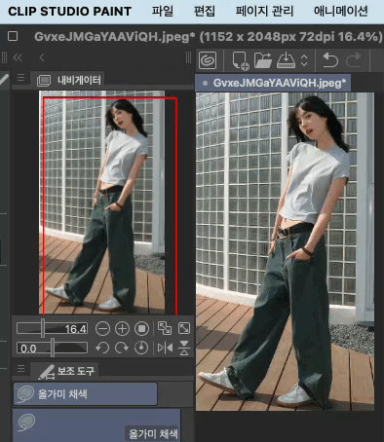Click the tool icon at the far-left strip
The height and width of the screenshot is (442, 384).
point(4,80)
